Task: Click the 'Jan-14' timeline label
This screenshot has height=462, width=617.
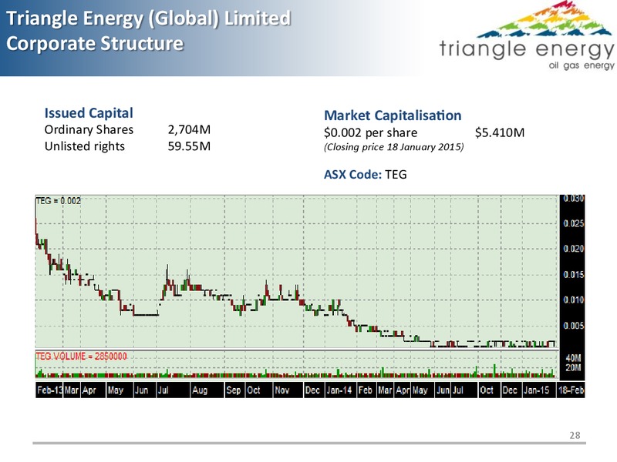Action: [339, 390]
